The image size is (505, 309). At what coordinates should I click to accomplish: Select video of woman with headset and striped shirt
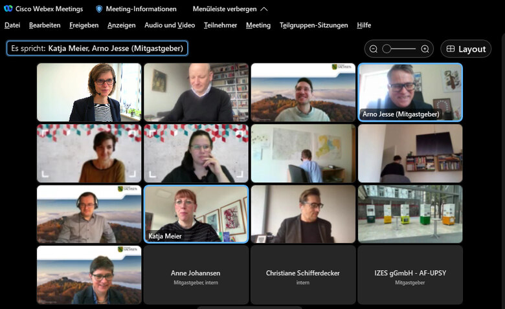tap(89, 92)
